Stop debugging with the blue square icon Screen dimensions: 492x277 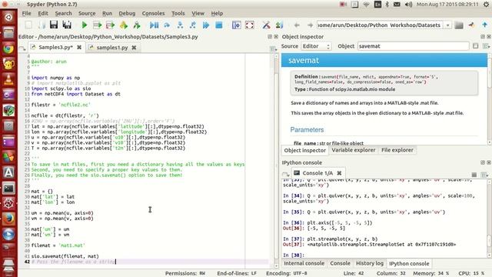click(219, 25)
